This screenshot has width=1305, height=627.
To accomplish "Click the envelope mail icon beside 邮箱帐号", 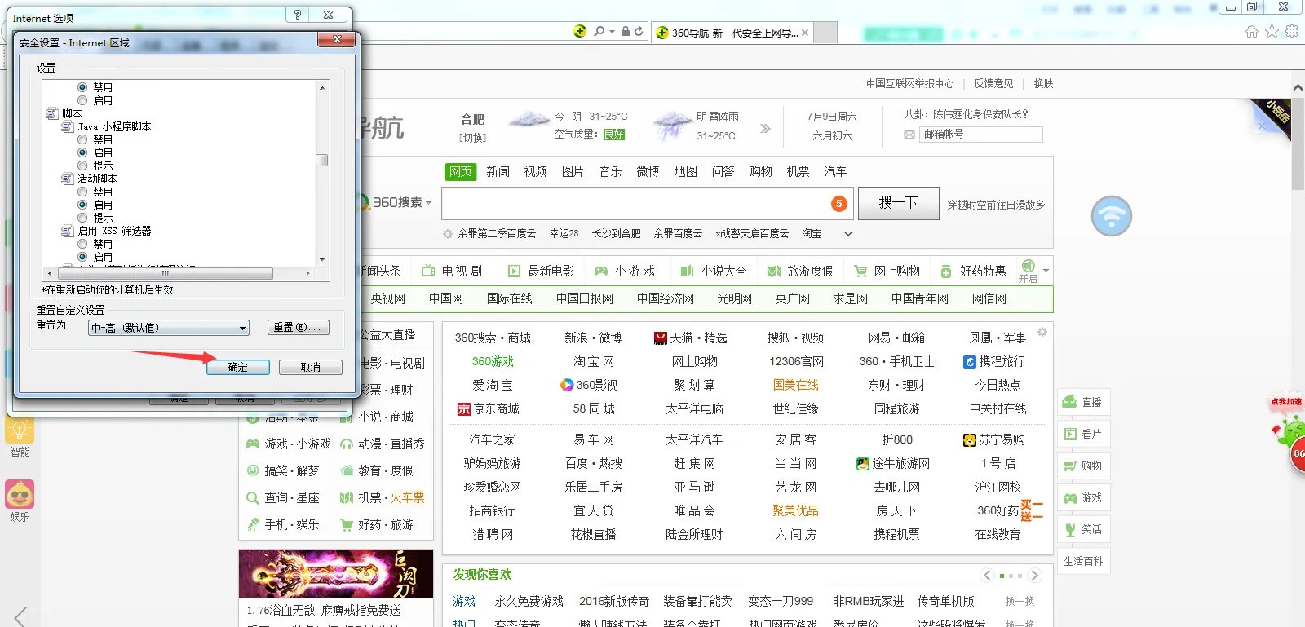I will click(x=909, y=135).
